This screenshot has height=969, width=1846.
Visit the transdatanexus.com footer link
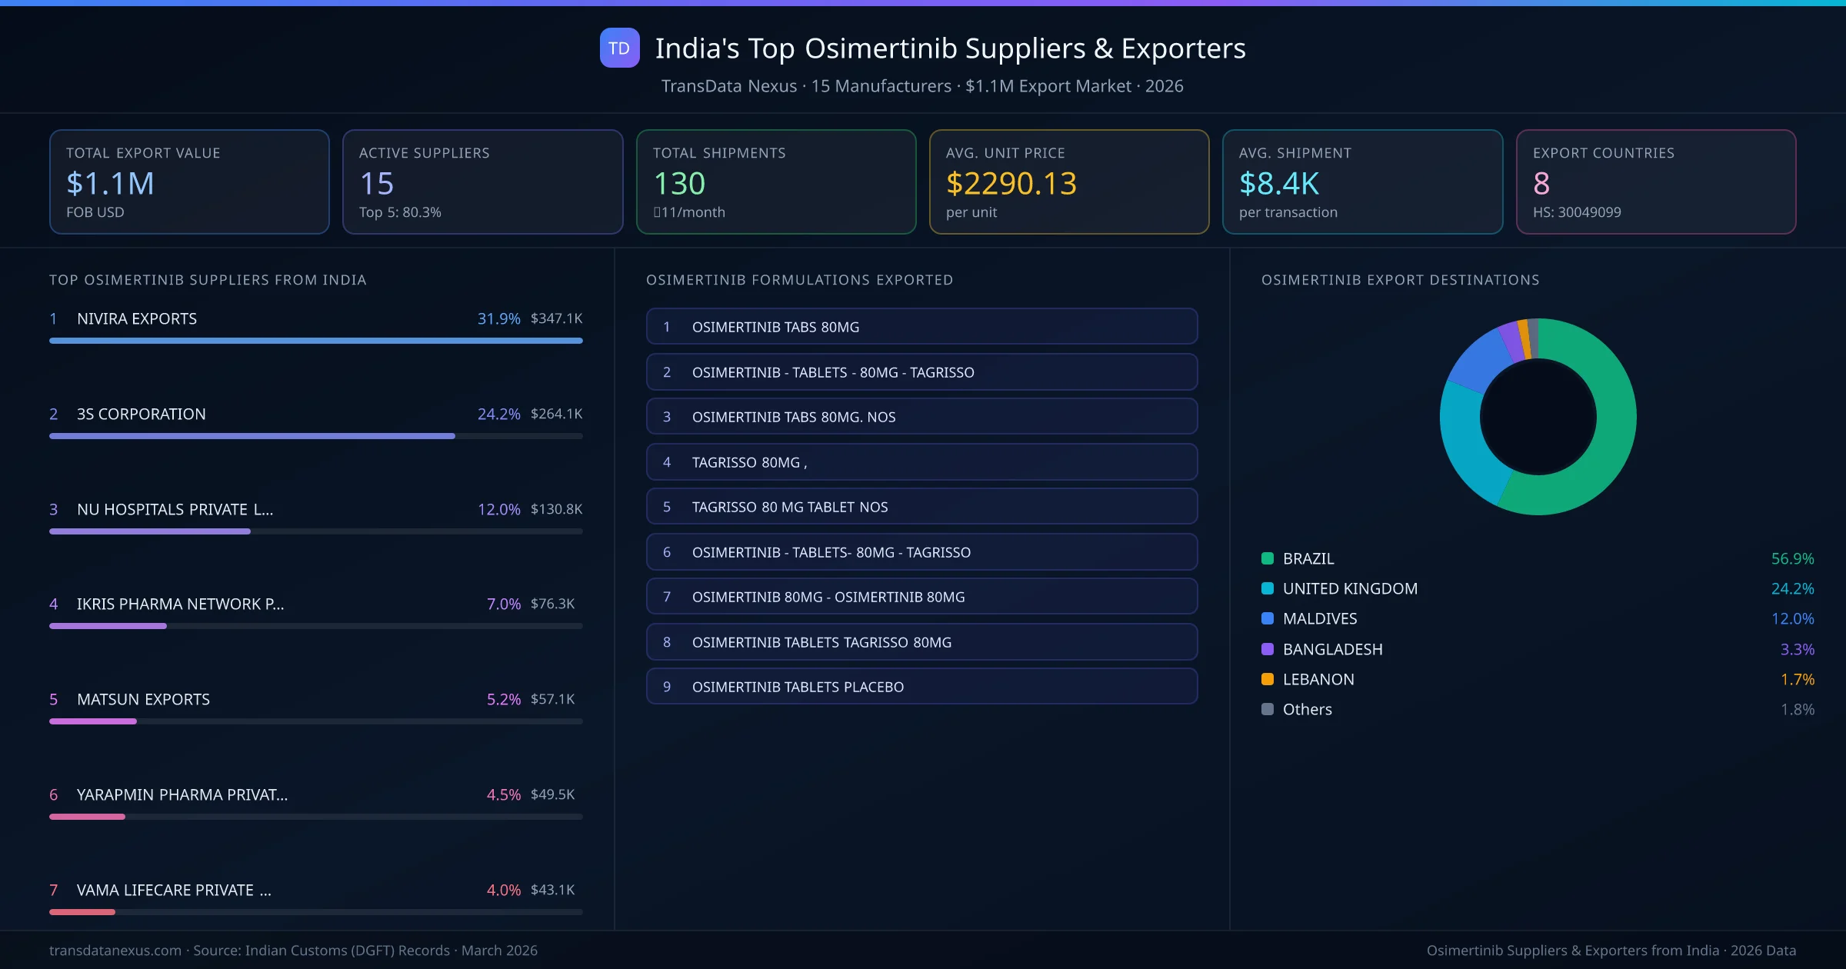[114, 951]
